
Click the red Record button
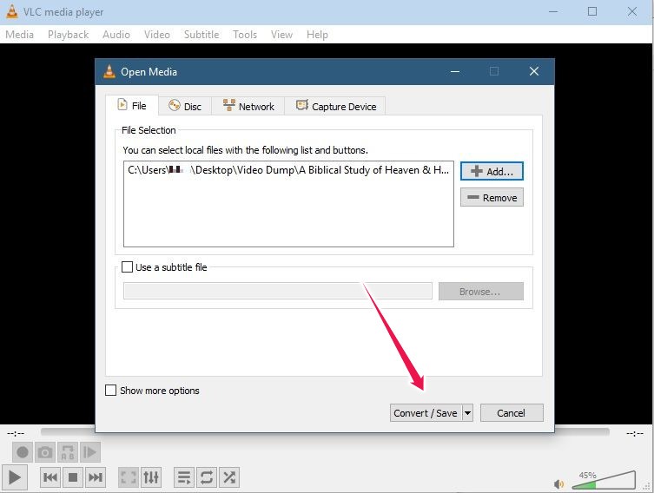pos(23,452)
